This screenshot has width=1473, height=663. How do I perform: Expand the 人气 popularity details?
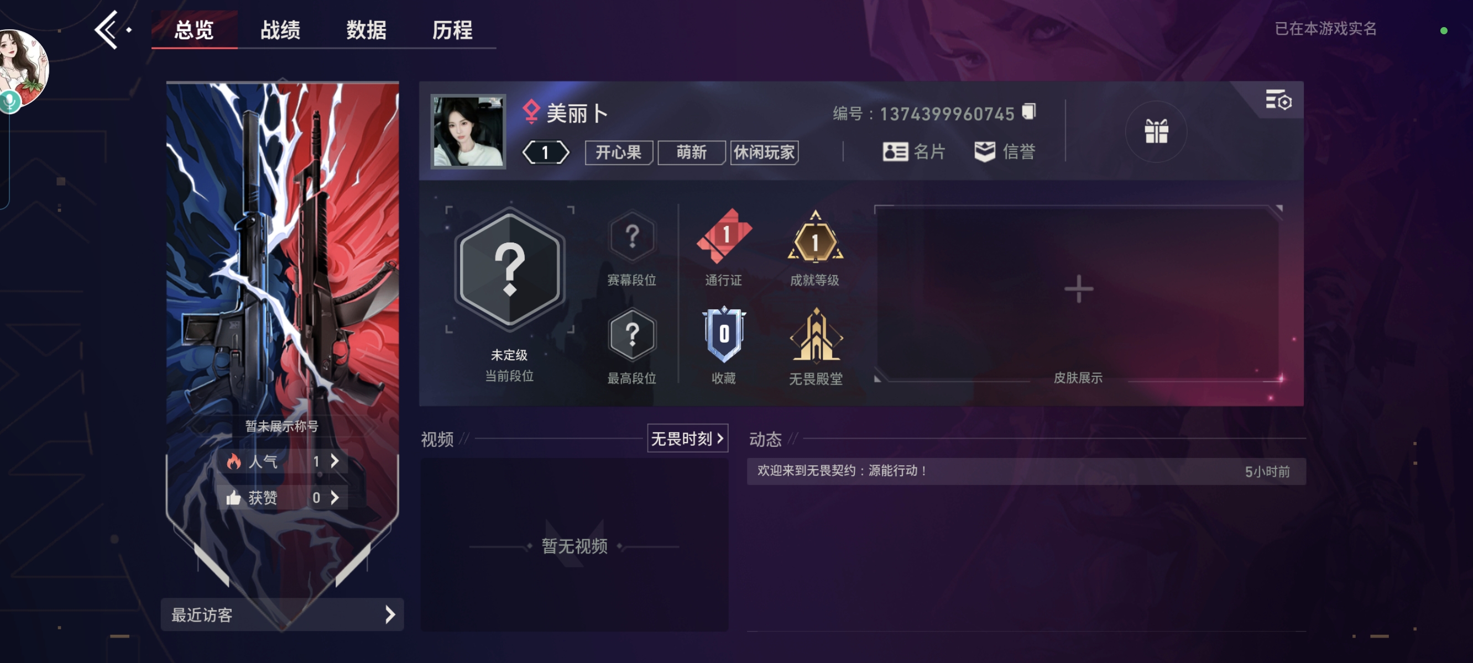tap(285, 461)
